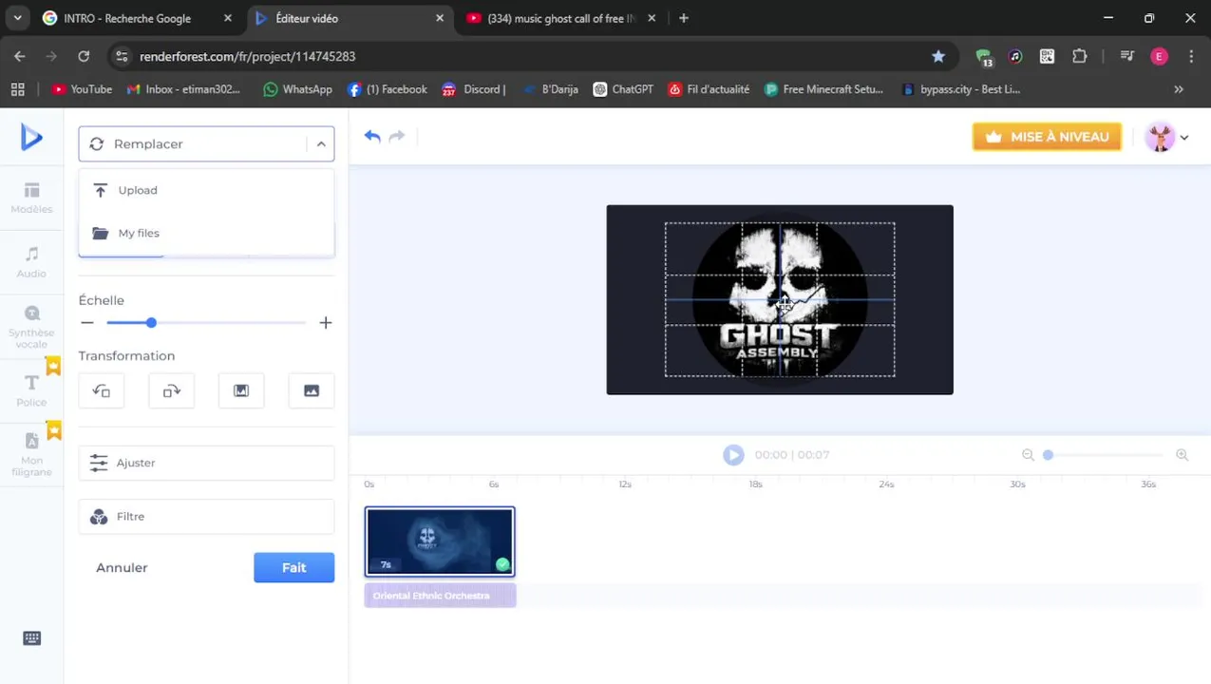
Task: Open the tab search dropdown
Action: (17, 18)
